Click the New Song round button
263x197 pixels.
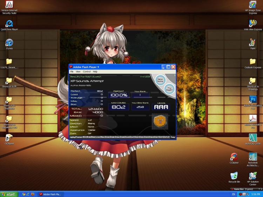tap(160, 80)
